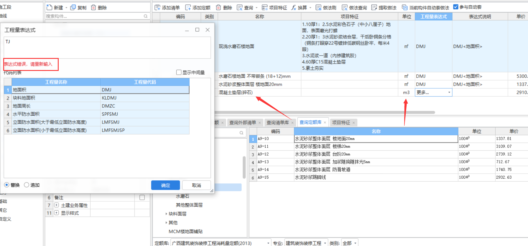Click the 删除 icon next to 复制
528x246 pixels.
pos(93,7)
